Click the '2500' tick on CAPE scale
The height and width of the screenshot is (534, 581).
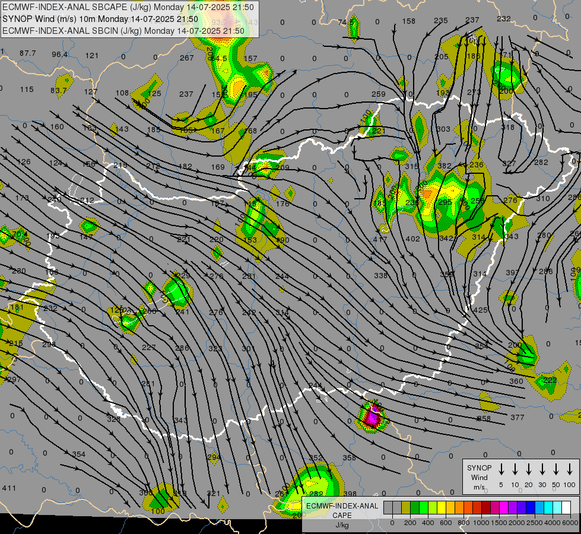pos(535,523)
